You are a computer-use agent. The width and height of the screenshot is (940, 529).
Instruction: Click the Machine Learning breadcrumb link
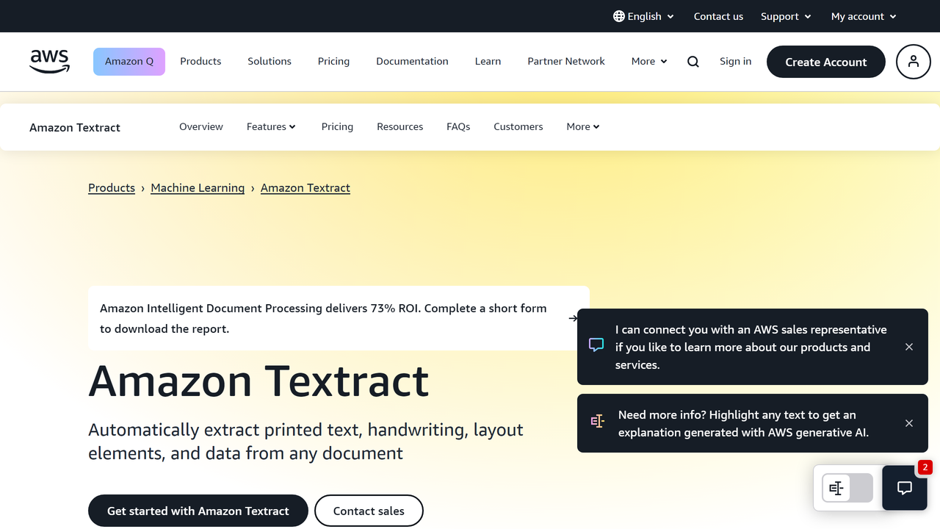click(x=198, y=188)
